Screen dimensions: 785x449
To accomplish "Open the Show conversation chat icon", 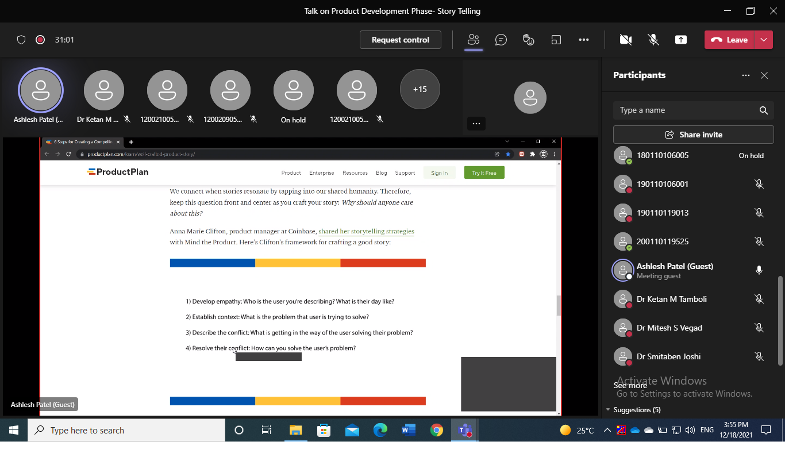I will click(501, 40).
